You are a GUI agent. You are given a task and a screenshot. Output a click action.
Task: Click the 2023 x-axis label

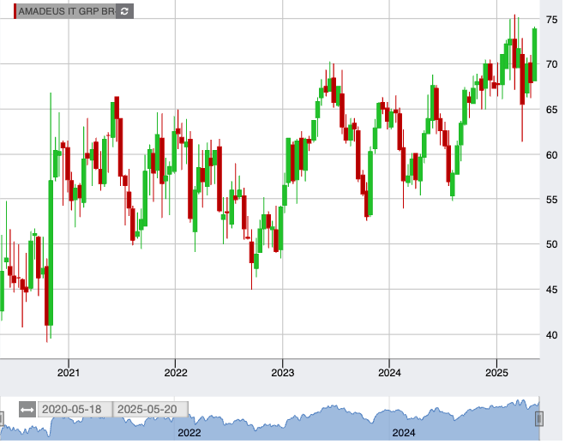(283, 372)
